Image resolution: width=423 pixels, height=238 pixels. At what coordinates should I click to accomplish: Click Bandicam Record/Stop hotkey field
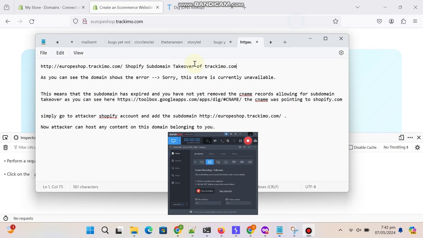click(208, 203)
